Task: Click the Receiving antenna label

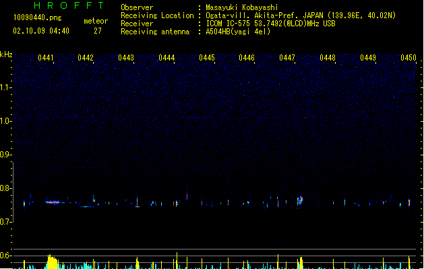Action: tap(155, 32)
